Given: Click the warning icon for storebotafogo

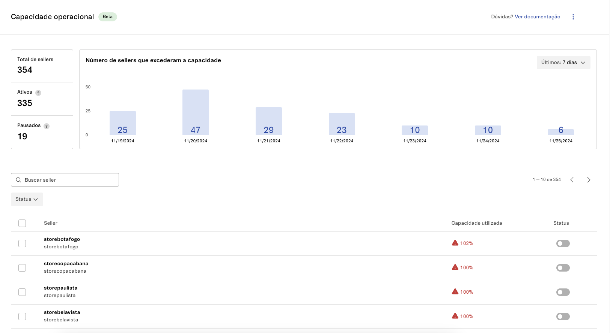Looking at the screenshot, I should pos(455,243).
